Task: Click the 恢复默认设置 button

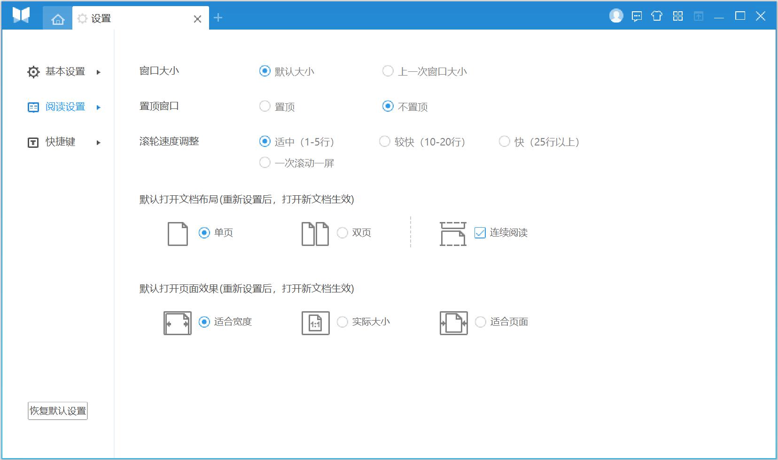Action: 57,410
